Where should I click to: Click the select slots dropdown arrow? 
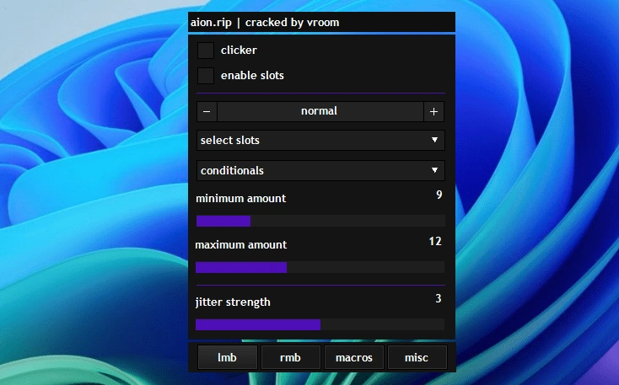434,140
